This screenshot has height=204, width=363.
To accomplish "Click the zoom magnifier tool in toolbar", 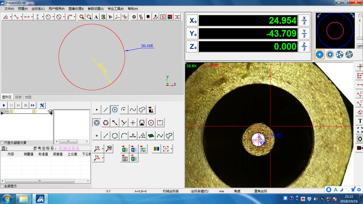I will click(82, 17).
